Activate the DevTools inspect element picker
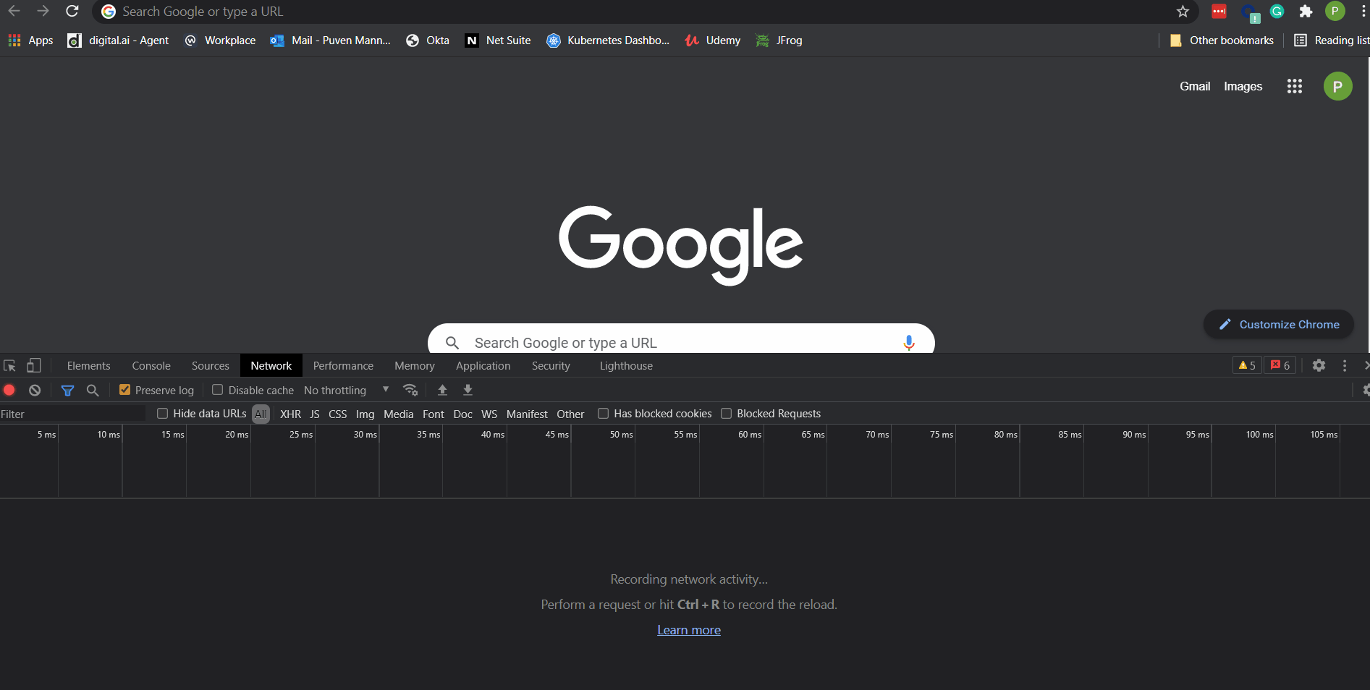The width and height of the screenshot is (1370, 690). pos(9,366)
